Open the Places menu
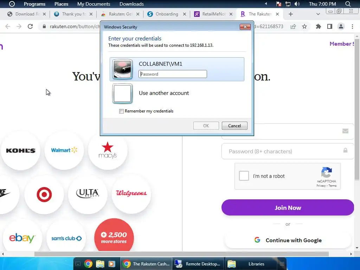360x270 pixels. tap(61, 4)
